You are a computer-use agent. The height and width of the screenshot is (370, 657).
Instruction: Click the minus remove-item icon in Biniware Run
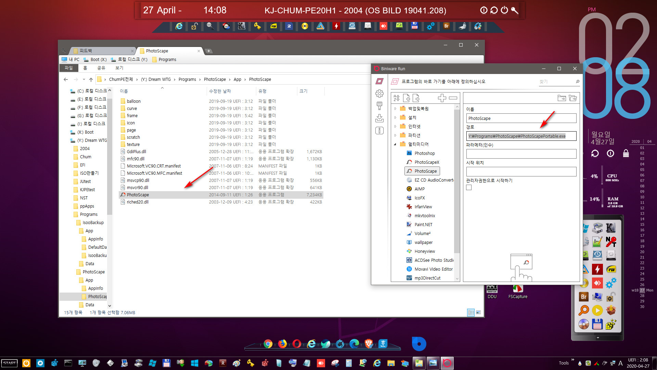click(x=453, y=98)
